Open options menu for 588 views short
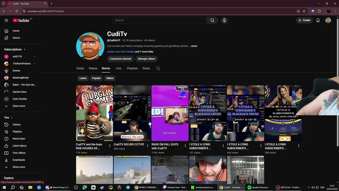 click(x=298, y=146)
